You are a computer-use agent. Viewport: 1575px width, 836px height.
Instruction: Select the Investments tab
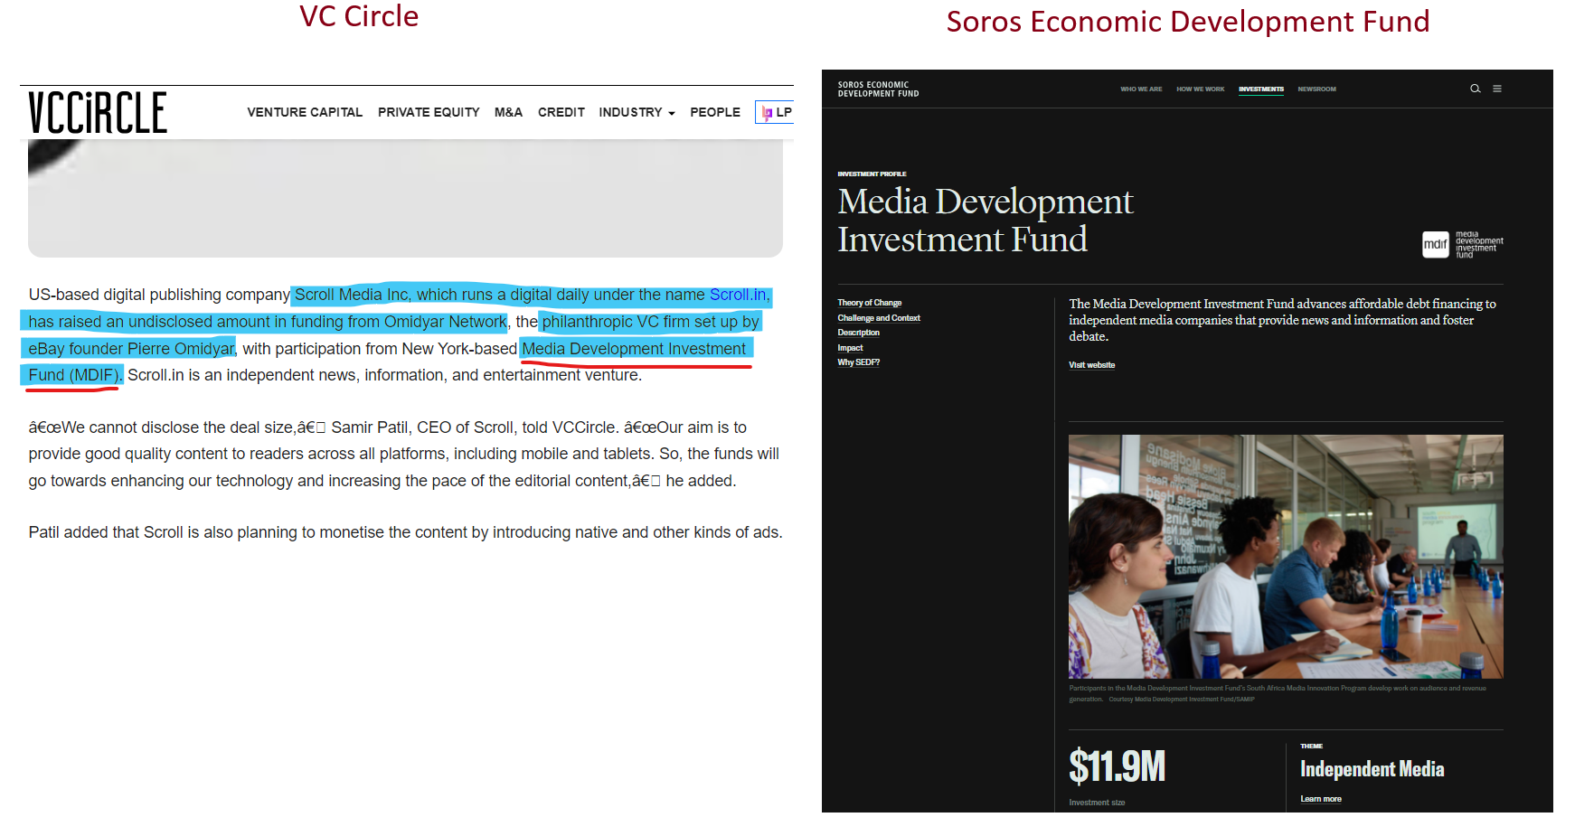click(x=1260, y=89)
